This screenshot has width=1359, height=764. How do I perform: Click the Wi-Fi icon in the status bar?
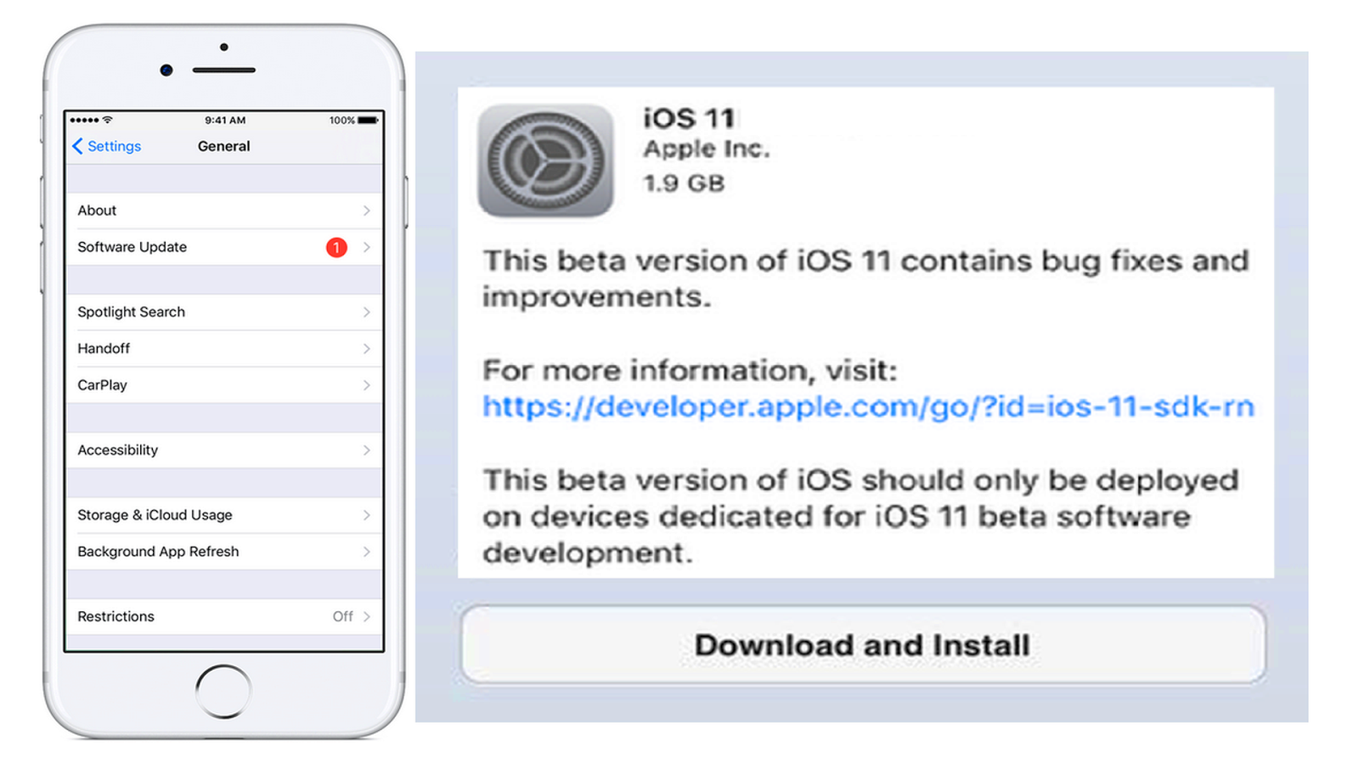pos(107,120)
